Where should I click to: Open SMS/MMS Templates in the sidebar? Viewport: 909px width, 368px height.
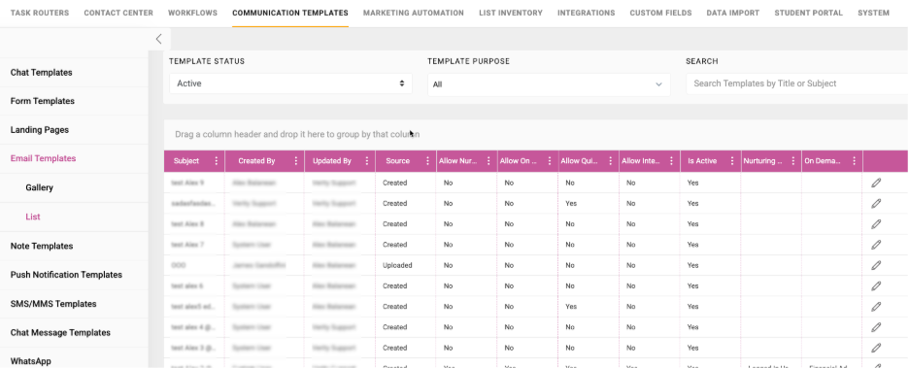point(53,304)
